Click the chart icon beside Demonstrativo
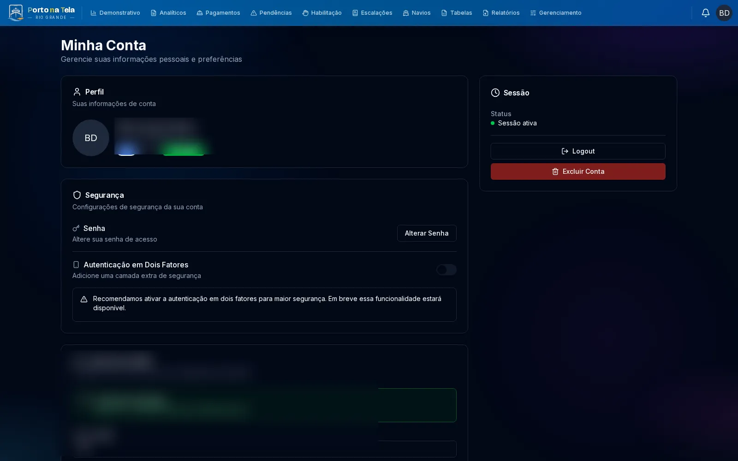Viewport: 738px width, 461px height. (94, 13)
